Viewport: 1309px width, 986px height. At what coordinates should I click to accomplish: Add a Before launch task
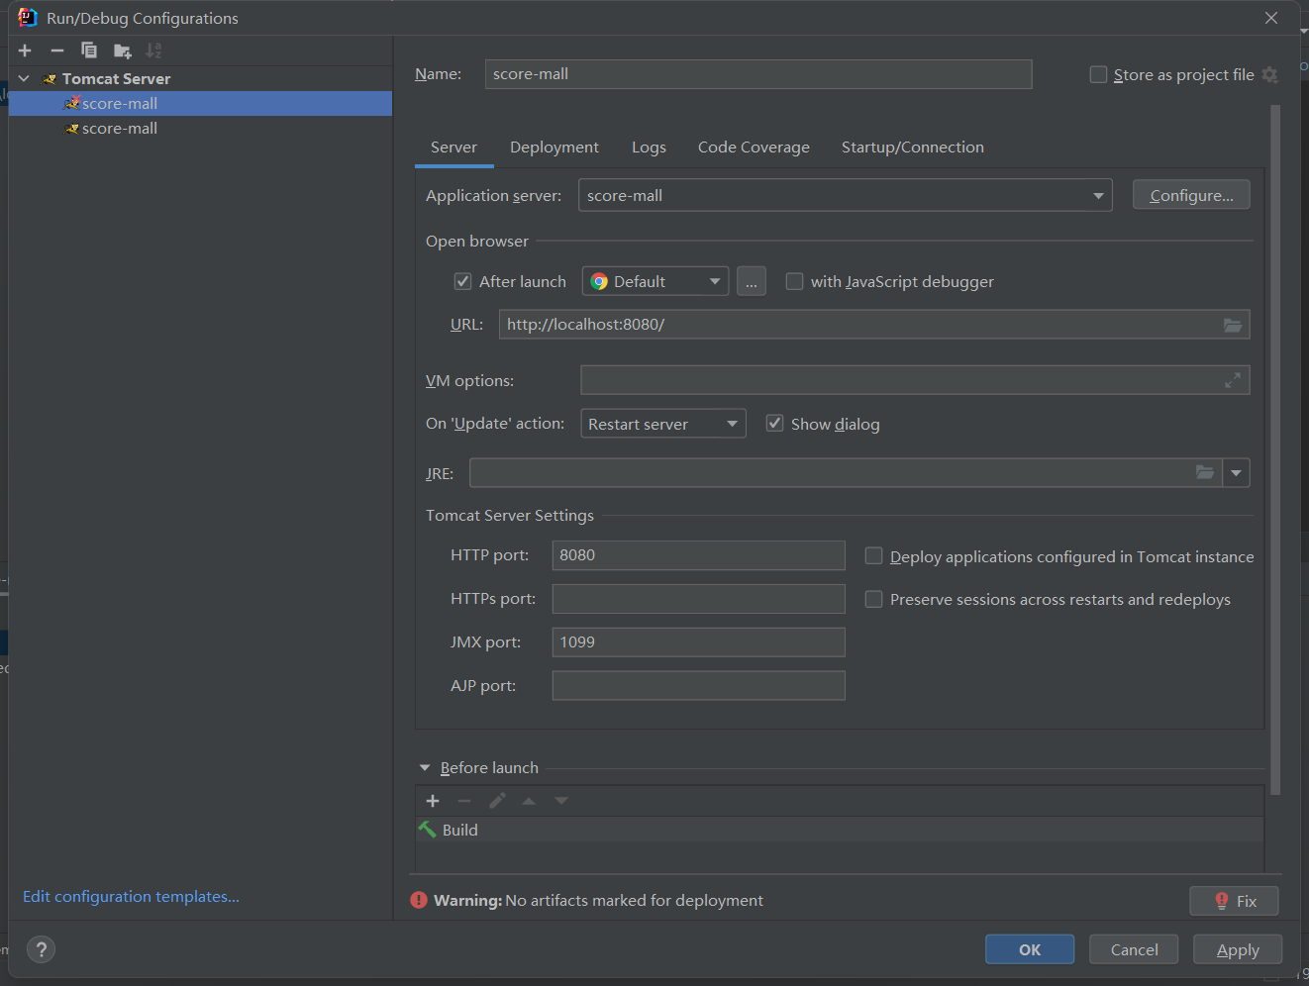tap(433, 801)
